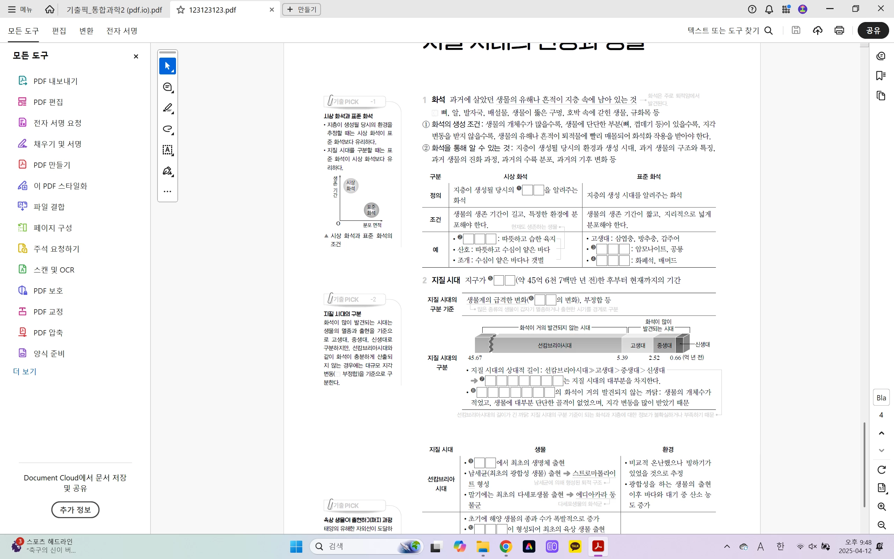Select the arrow selection tool
Viewport: 894px width, 559px height.
click(167, 66)
